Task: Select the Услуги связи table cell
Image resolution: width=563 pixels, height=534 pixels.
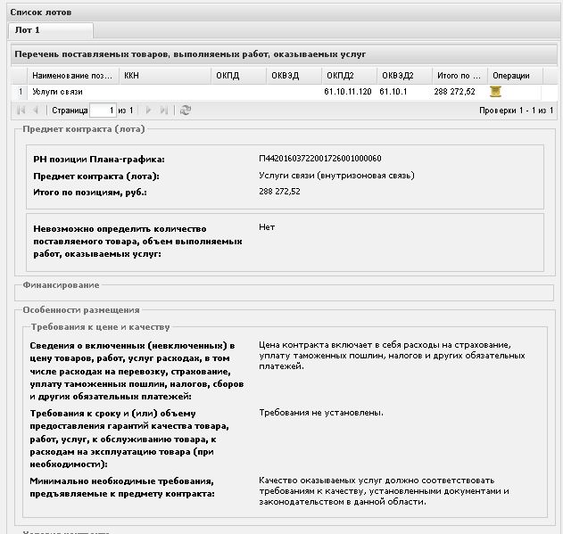Action: click(x=73, y=92)
